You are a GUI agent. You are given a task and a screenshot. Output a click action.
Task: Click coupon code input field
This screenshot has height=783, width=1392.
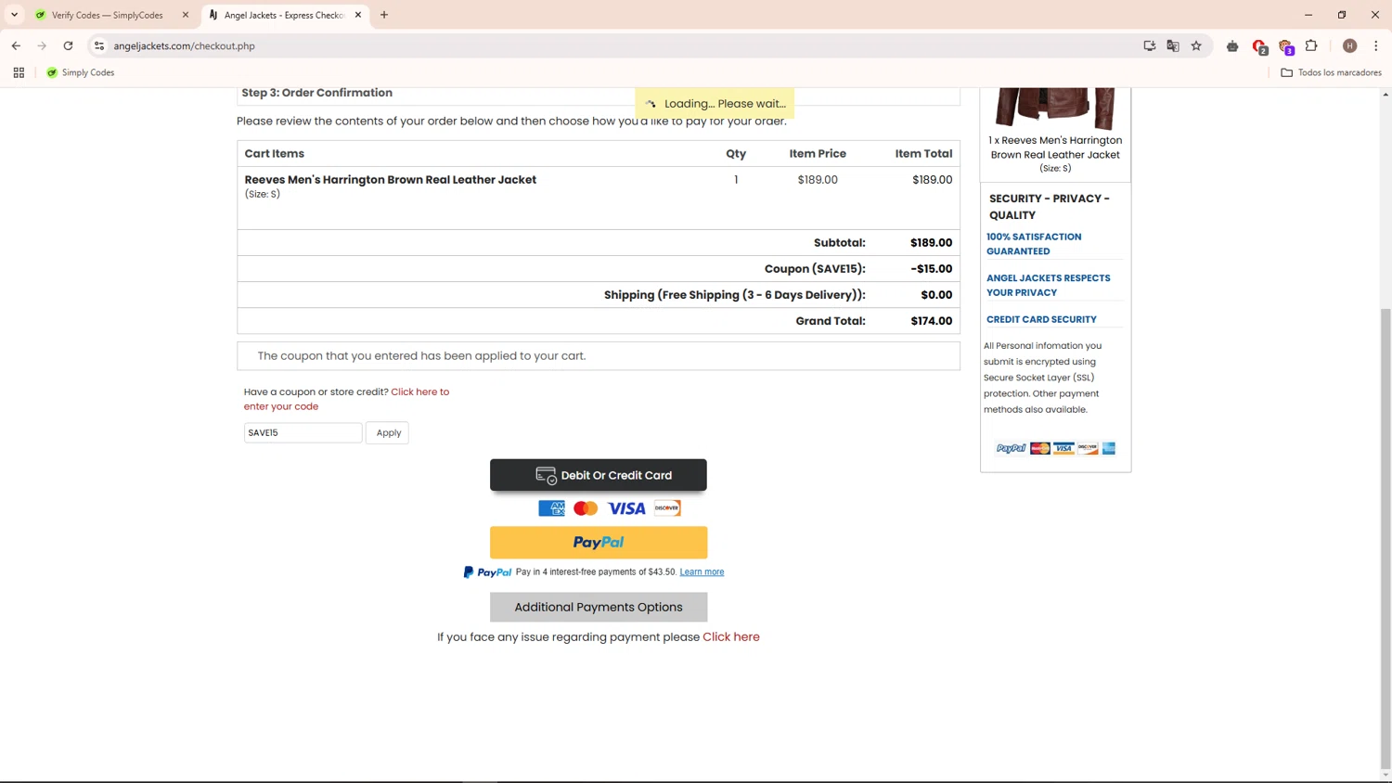[x=303, y=432]
